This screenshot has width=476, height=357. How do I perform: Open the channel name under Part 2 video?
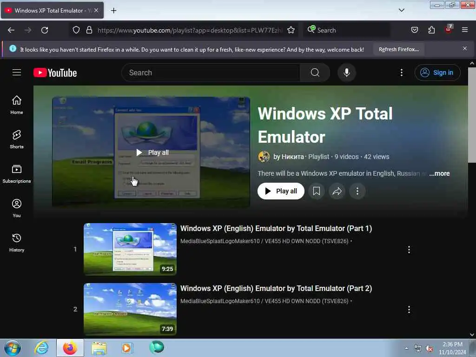pos(264,301)
